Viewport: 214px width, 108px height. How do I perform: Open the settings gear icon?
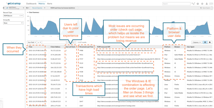pos(202,4)
